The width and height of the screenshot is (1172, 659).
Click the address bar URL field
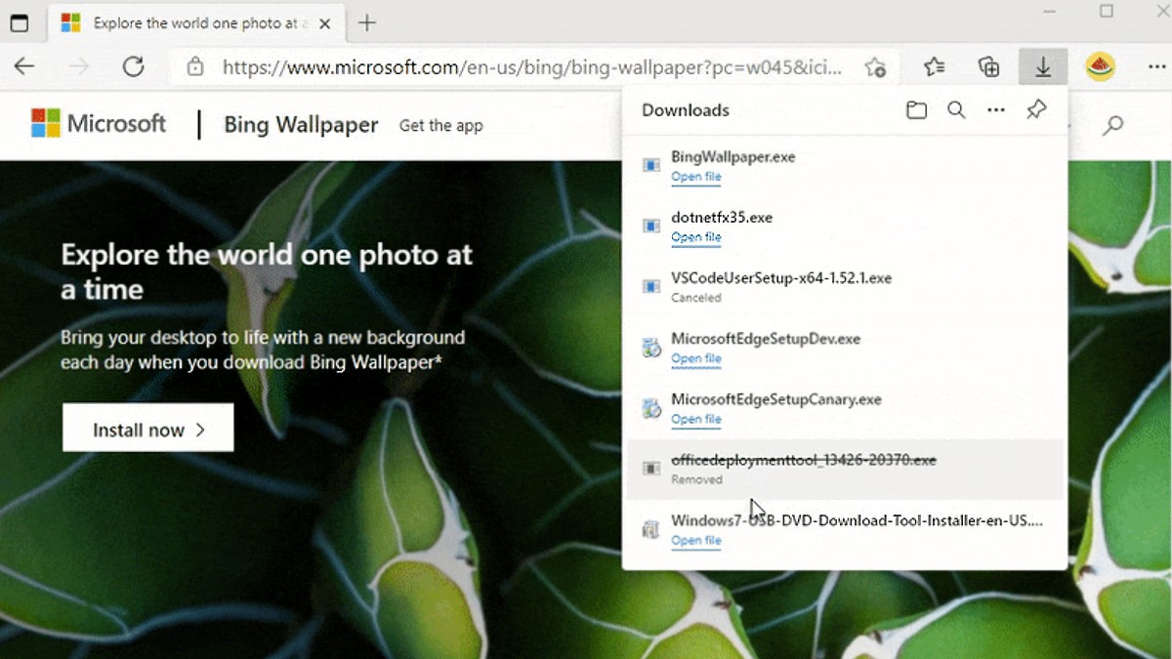tap(488, 67)
